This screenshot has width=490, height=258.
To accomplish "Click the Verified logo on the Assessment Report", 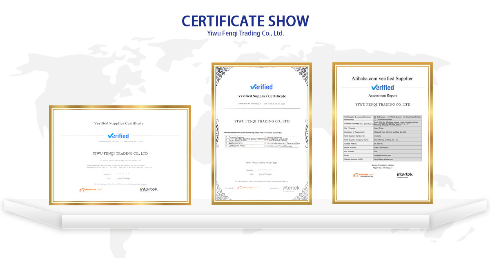I will [383, 87].
